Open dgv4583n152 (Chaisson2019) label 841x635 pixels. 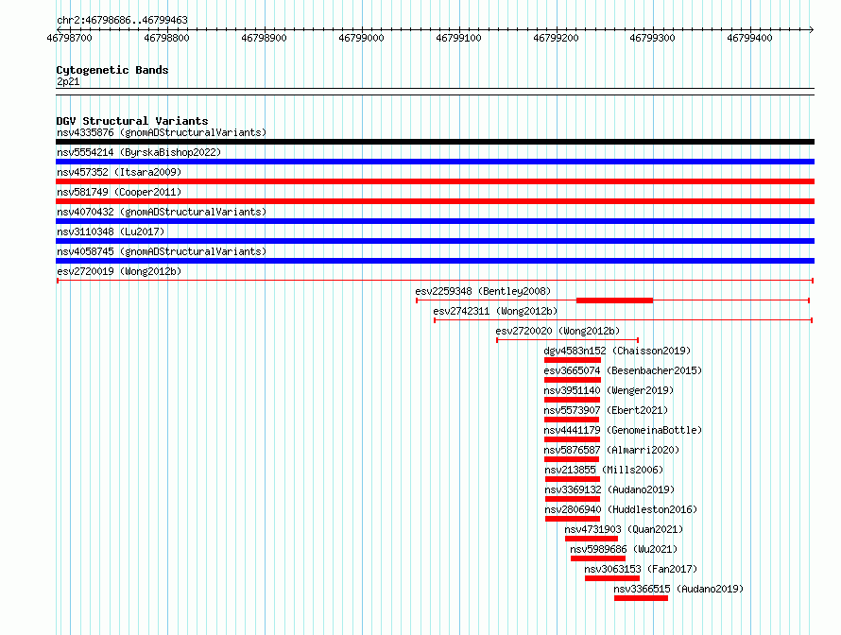[617, 351]
